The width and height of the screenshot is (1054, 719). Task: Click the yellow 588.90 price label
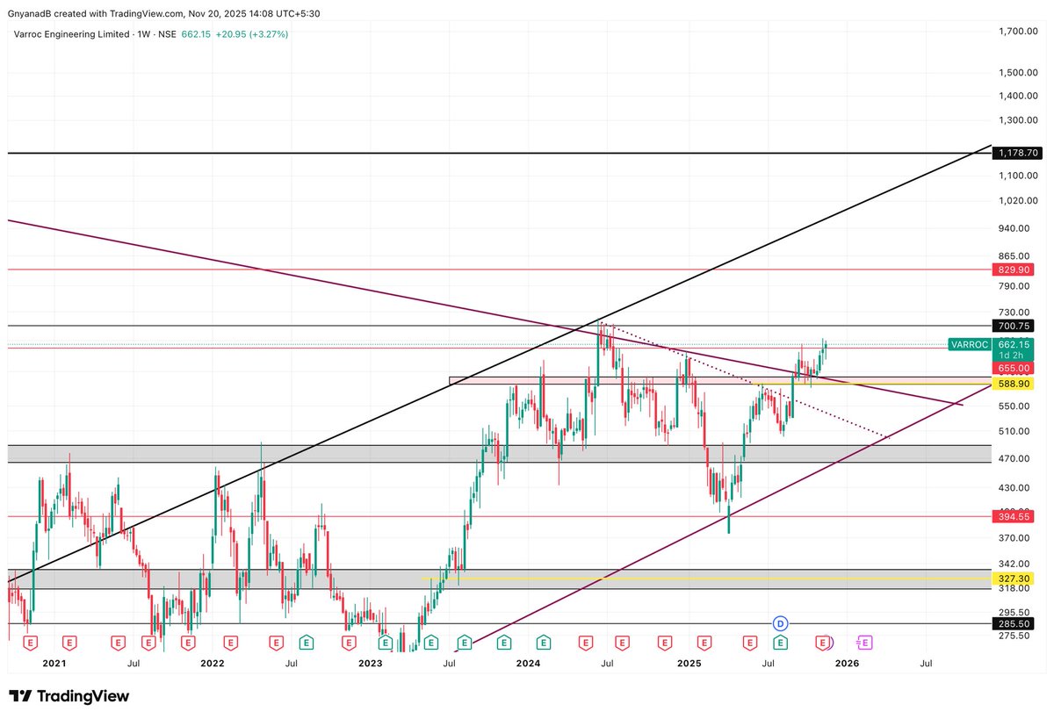1014,384
